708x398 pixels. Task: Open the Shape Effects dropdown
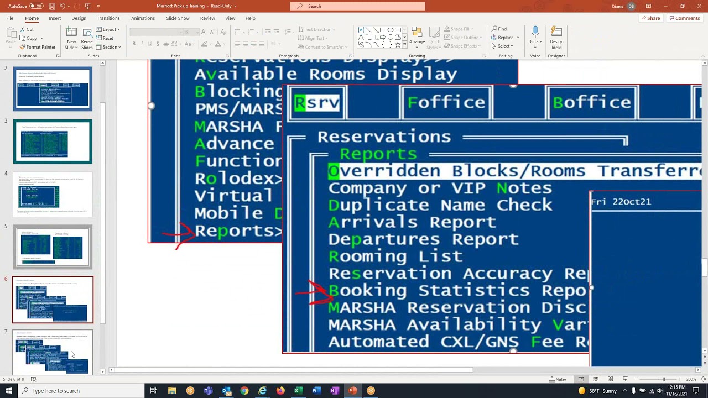click(x=461, y=46)
